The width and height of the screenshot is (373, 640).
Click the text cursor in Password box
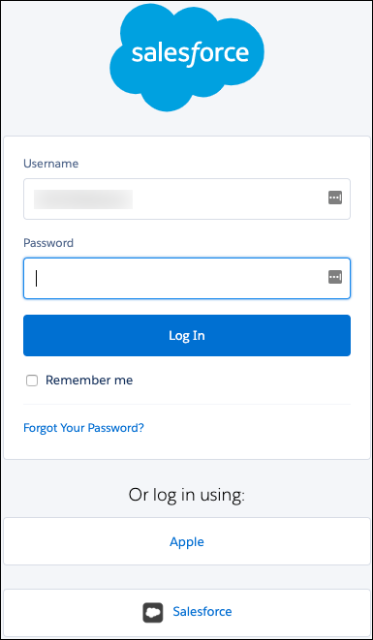pos(37,279)
